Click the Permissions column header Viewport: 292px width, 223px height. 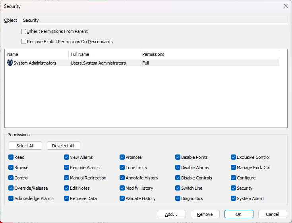209,54
